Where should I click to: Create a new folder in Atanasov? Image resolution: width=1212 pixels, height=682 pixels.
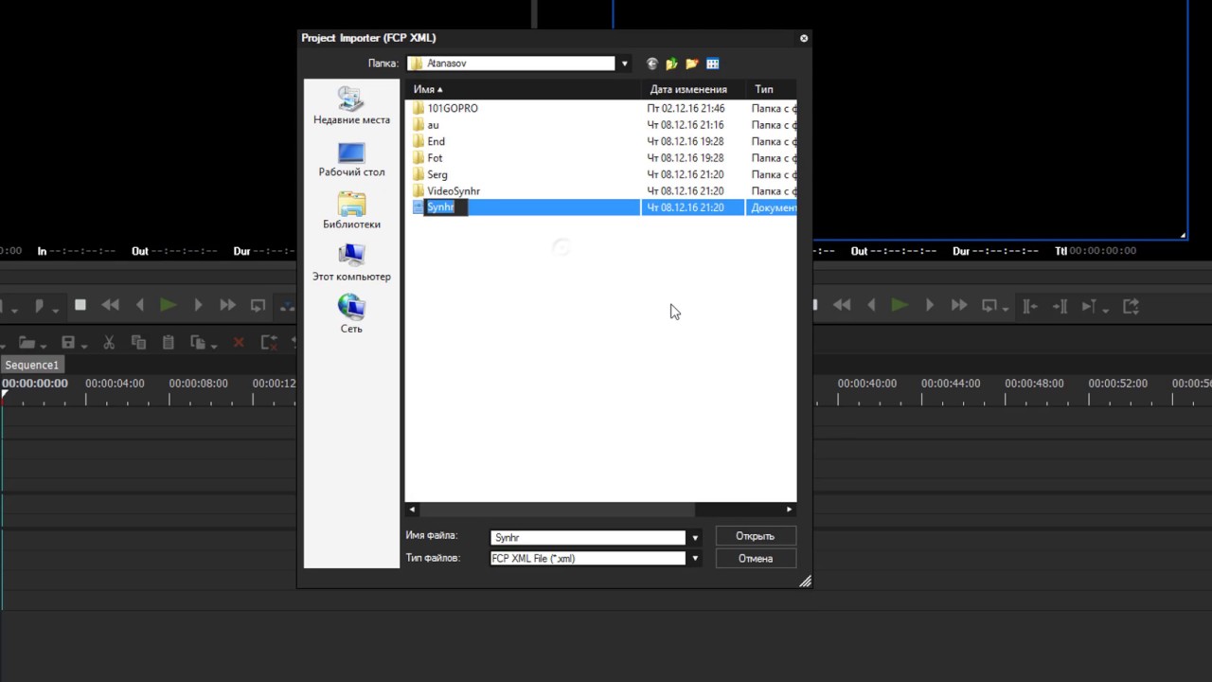click(692, 63)
